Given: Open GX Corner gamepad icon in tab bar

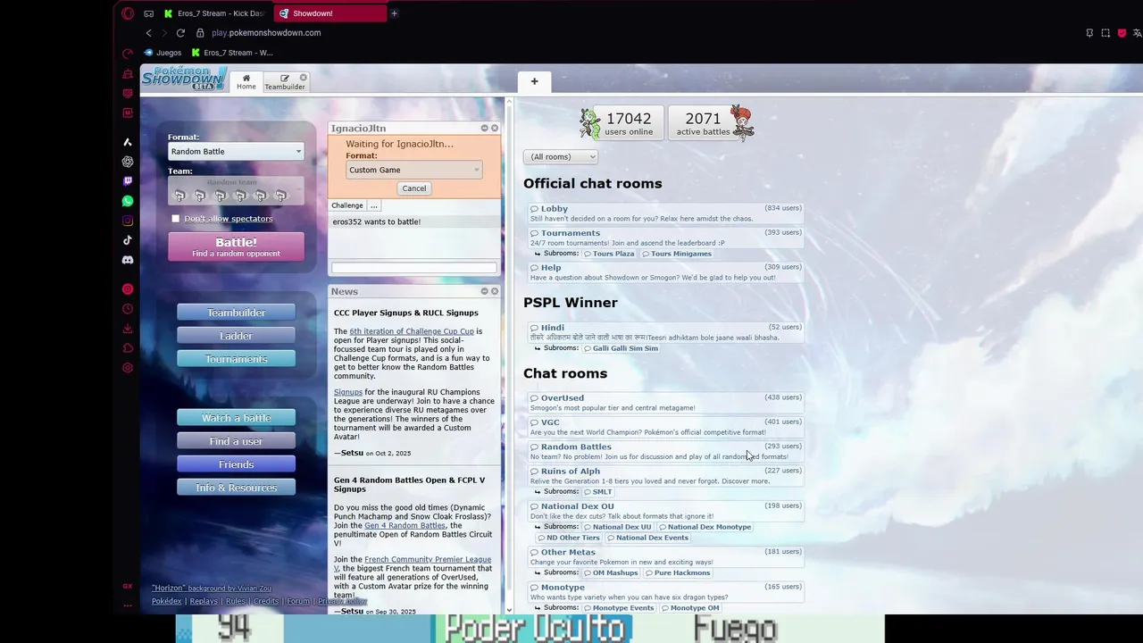Looking at the screenshot, I should [x=148, y=13].
